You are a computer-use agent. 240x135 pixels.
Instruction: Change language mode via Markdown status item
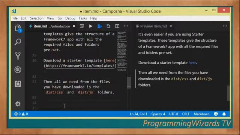tap(201, 114)
